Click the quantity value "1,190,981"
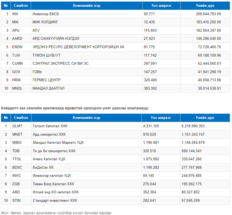This screenshot has height=215, width=232. coord(151,143)
